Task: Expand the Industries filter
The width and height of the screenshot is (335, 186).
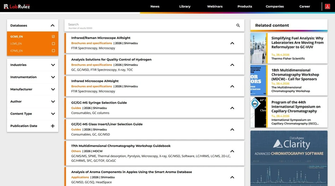Action: click(53, 65)
